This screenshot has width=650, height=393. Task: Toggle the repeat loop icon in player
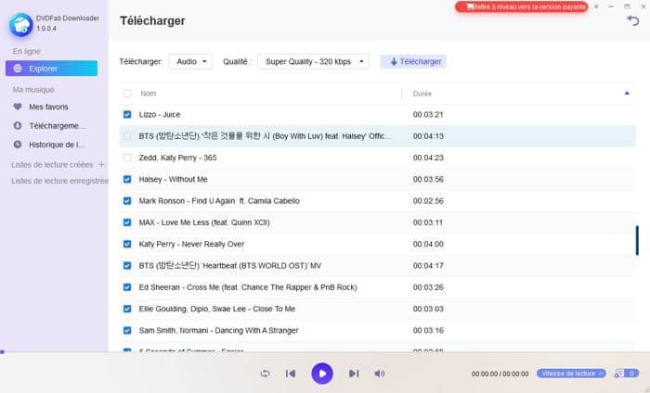[265, 374]
